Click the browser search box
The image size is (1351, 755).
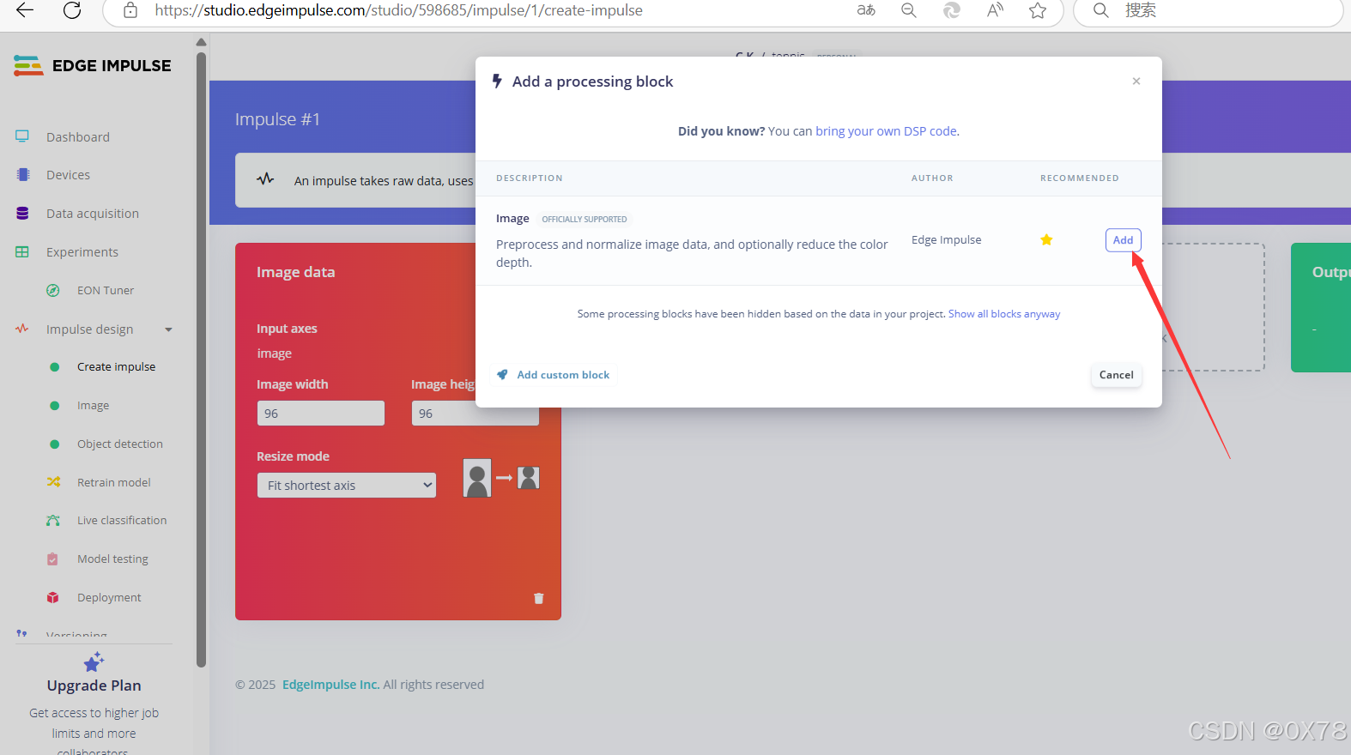(x=1208, y=10)
